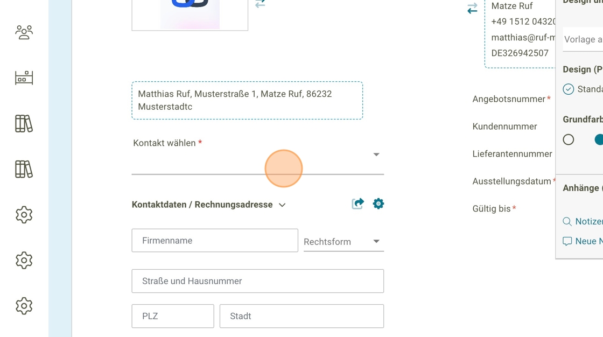Screen dimensions: 603x337
Task: Open the blue gear settings near Kontaktdaten
Action: (378, 203)
